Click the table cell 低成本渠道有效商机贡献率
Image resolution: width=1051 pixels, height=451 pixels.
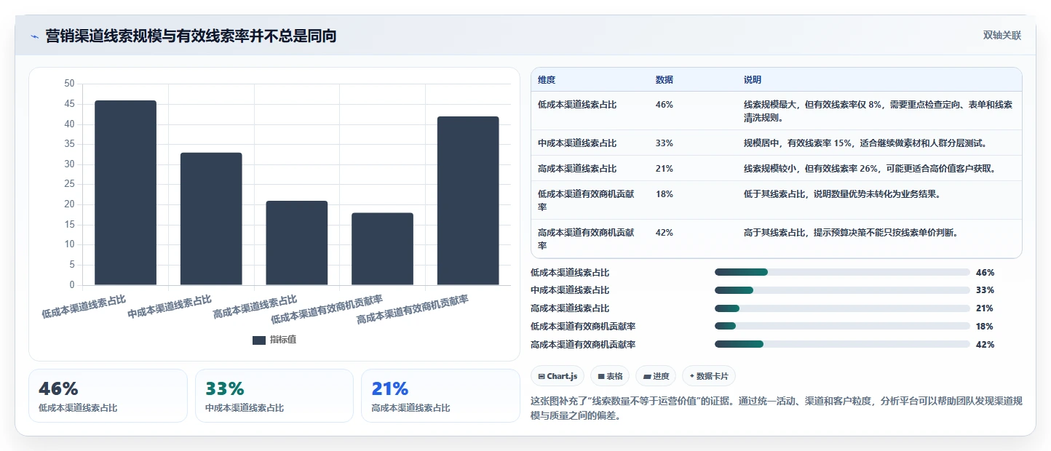tap(587, 200)
